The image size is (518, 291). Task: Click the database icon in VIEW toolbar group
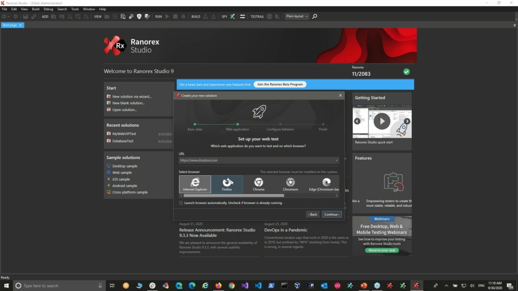(147, 17)
